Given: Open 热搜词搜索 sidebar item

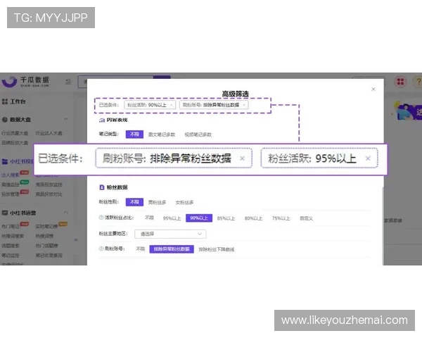Looking at the screenshot, I should pos(13,236).
